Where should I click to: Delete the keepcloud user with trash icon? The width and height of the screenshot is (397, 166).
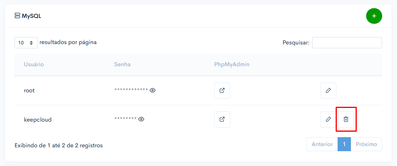346,120
